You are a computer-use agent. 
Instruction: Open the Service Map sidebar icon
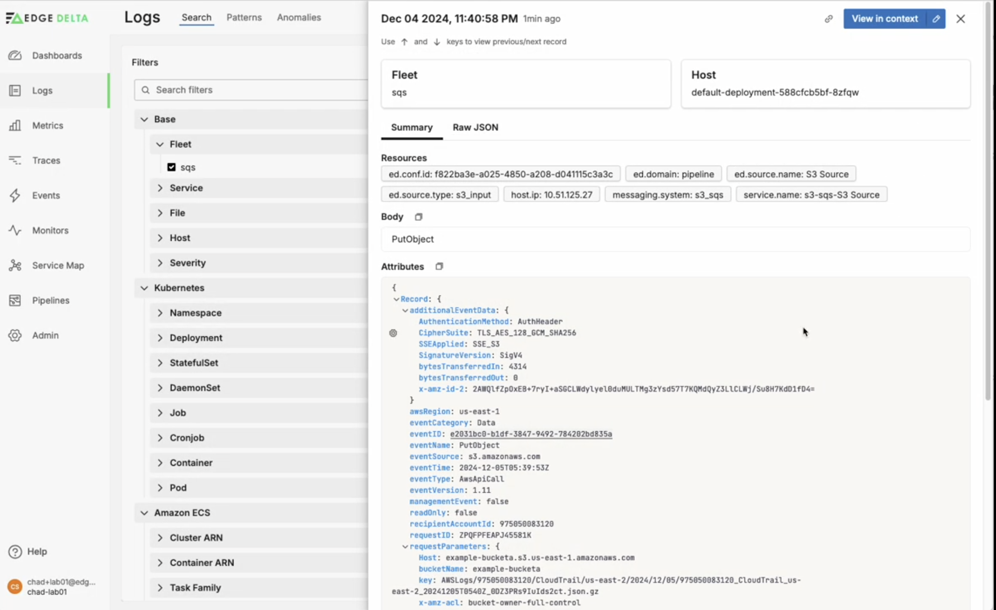coord(15,266)
